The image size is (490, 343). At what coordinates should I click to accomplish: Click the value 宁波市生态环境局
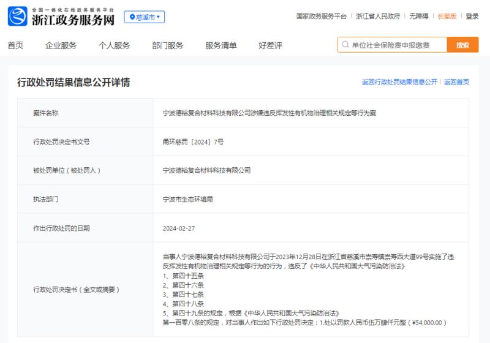pyautogui.click(x=188, y=199)
